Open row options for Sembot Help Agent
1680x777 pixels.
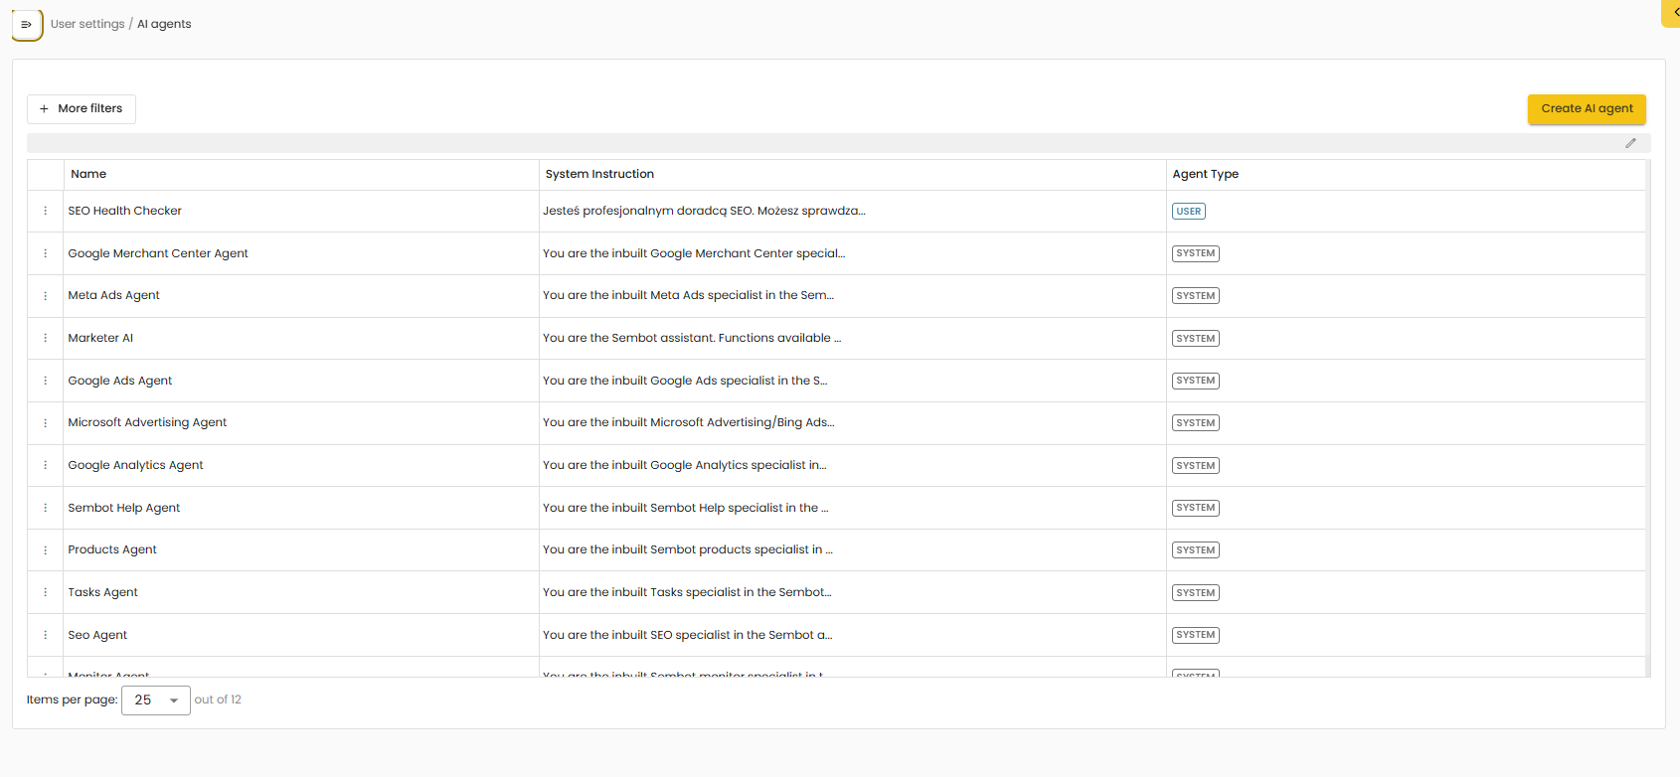click(x=46, y=508)
